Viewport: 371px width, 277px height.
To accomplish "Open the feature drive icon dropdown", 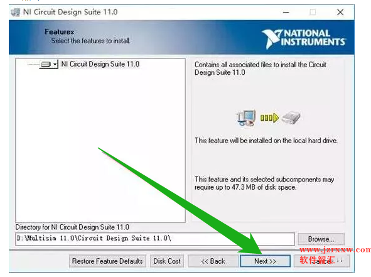I will pos(49,64).
